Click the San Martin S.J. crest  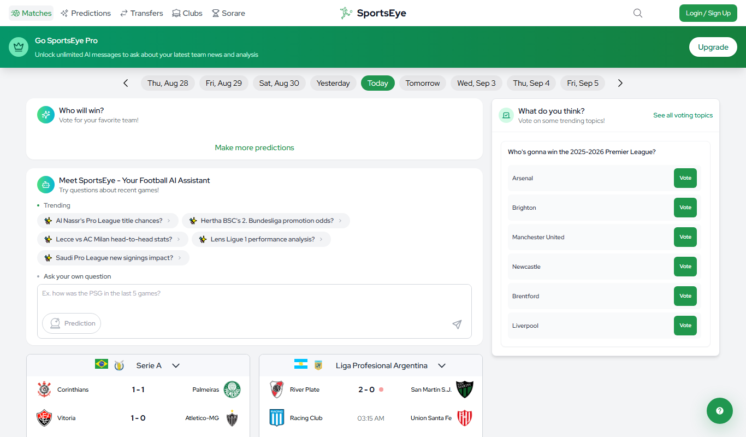click(465, 389)
